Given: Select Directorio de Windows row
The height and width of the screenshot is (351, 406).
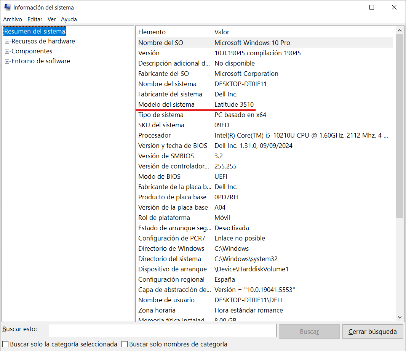Looking at the screenshot, I should pos(265,249).
